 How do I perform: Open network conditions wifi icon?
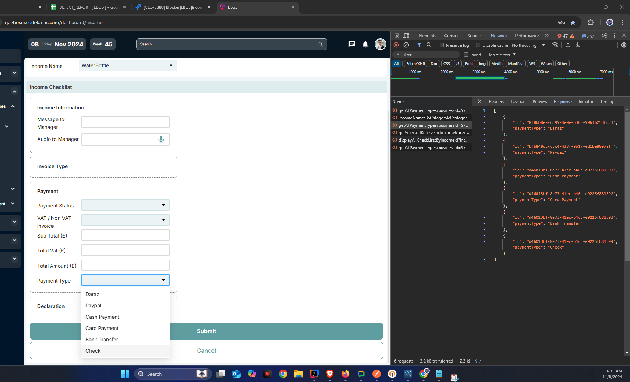point(555,45)
